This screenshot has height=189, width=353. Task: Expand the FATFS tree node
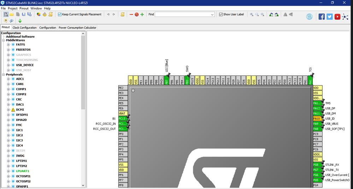8,44
